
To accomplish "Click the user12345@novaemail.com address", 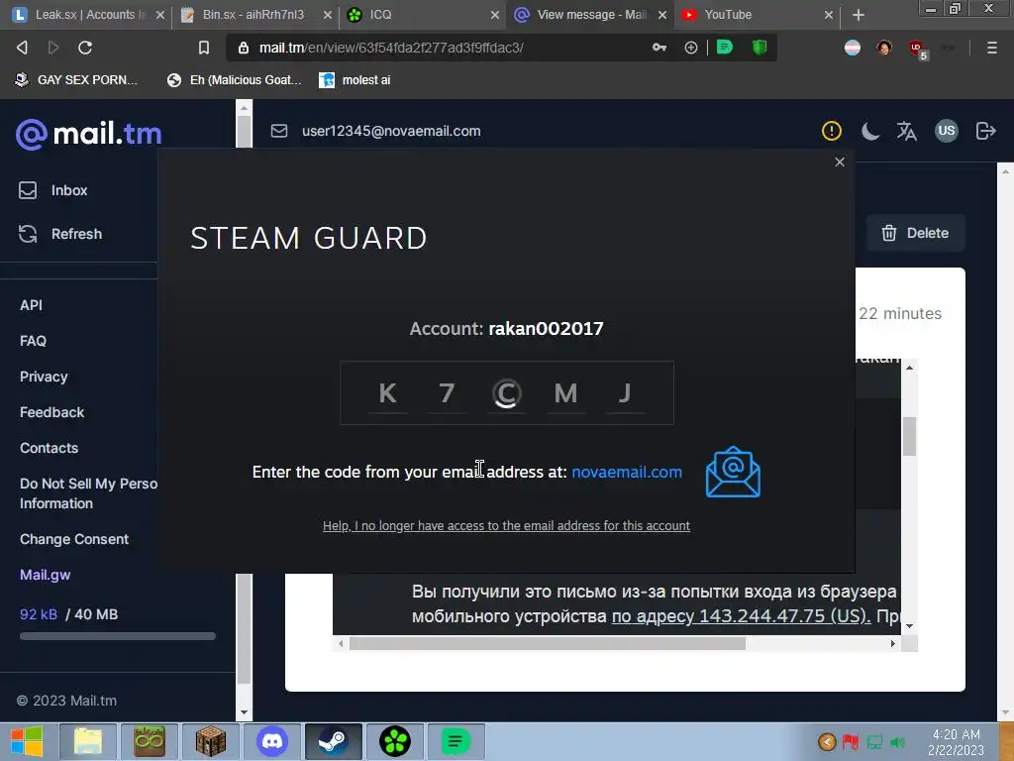I will click(391, 131).
